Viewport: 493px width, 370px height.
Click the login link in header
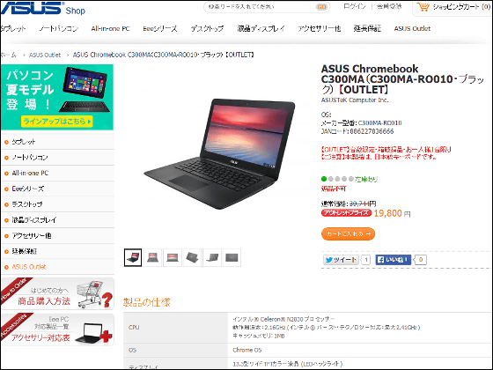pos(355,7)
